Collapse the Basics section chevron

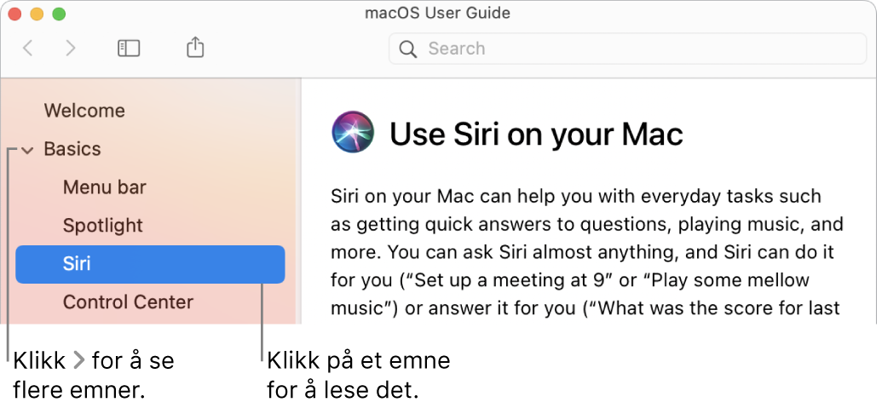[x=27, y=150]
